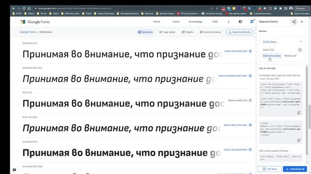The width and height of the screenshot is (311, 174).
Task: Go to Google Fonts breadcrumb link
Action: (x=28, y=32)
